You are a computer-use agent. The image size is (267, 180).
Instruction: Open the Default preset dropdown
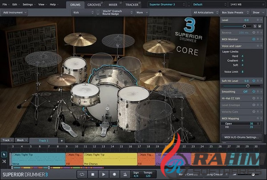coord(209,4)
